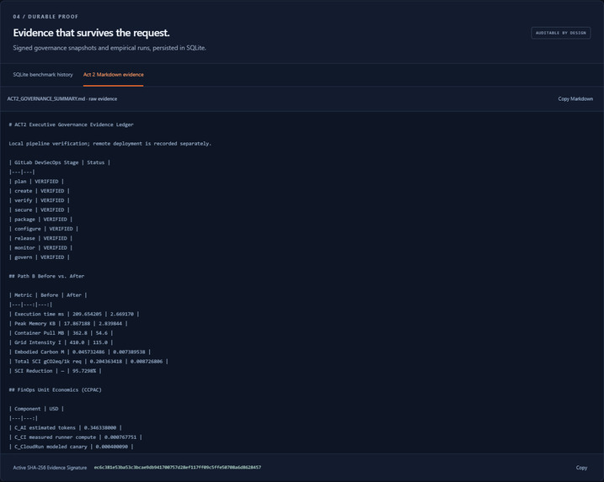Screen dimensions: 604x482
Task: Click the 'GitLab DevSecOps Stage | Status' header row
Action: coord(60,162)
